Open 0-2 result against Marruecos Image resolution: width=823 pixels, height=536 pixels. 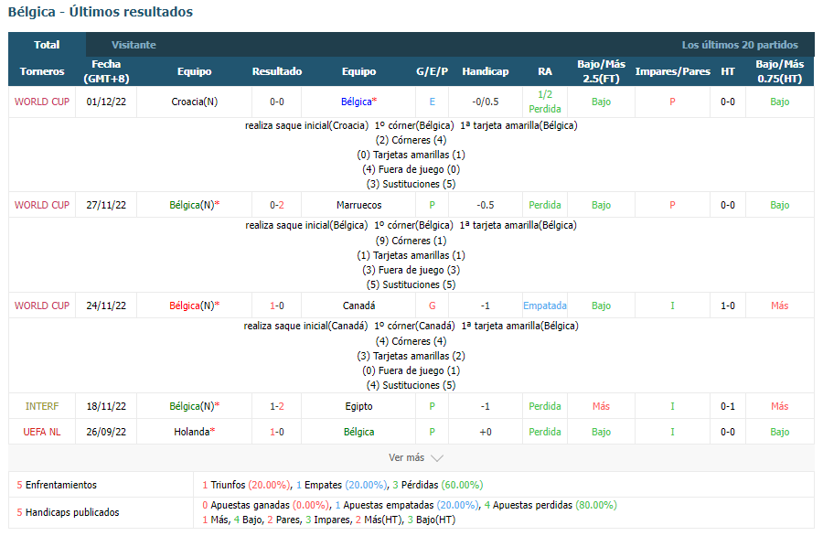tap(277, 205)
